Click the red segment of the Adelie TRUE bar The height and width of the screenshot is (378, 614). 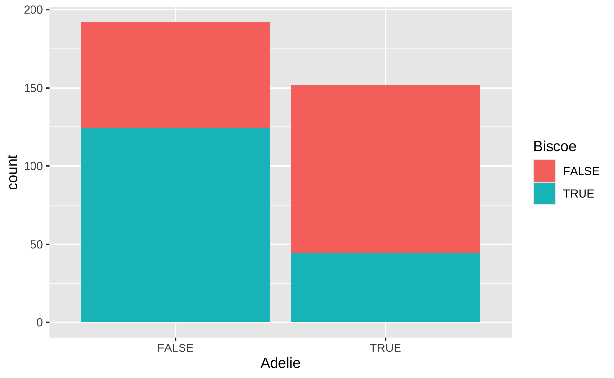(x=386, y=169)
